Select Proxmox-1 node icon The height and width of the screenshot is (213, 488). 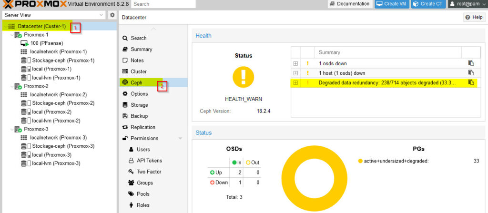[18, 35]
